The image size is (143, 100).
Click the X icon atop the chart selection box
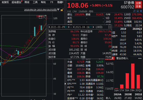coord(44,17)
